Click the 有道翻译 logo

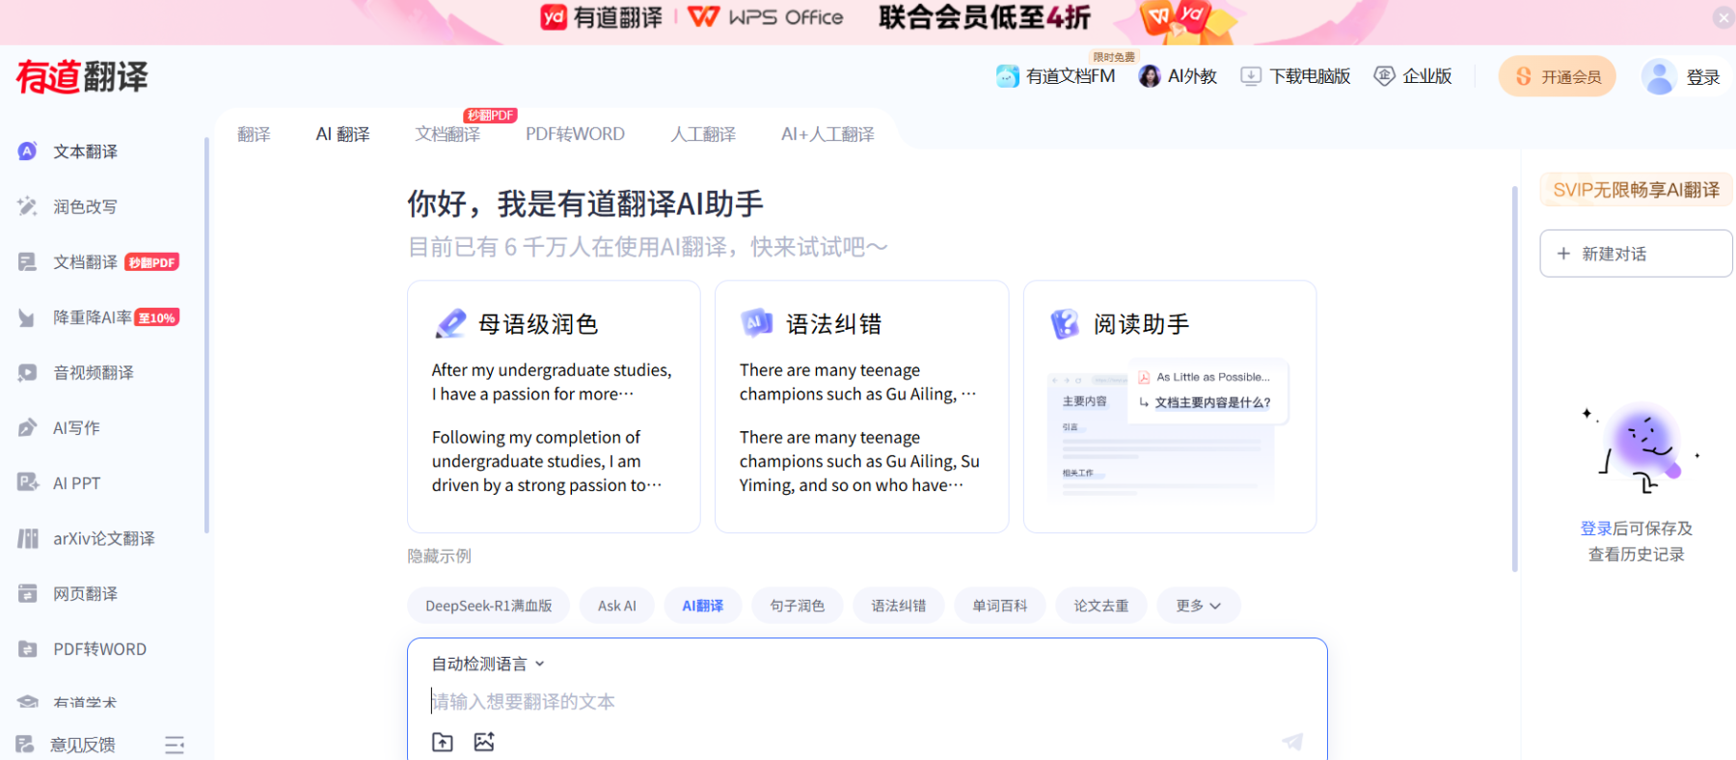click(x=82, y=76)
